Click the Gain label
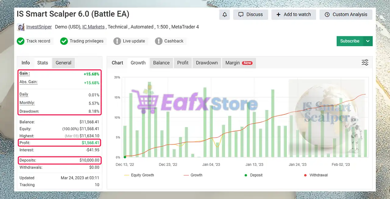 (x=25, y=74)
